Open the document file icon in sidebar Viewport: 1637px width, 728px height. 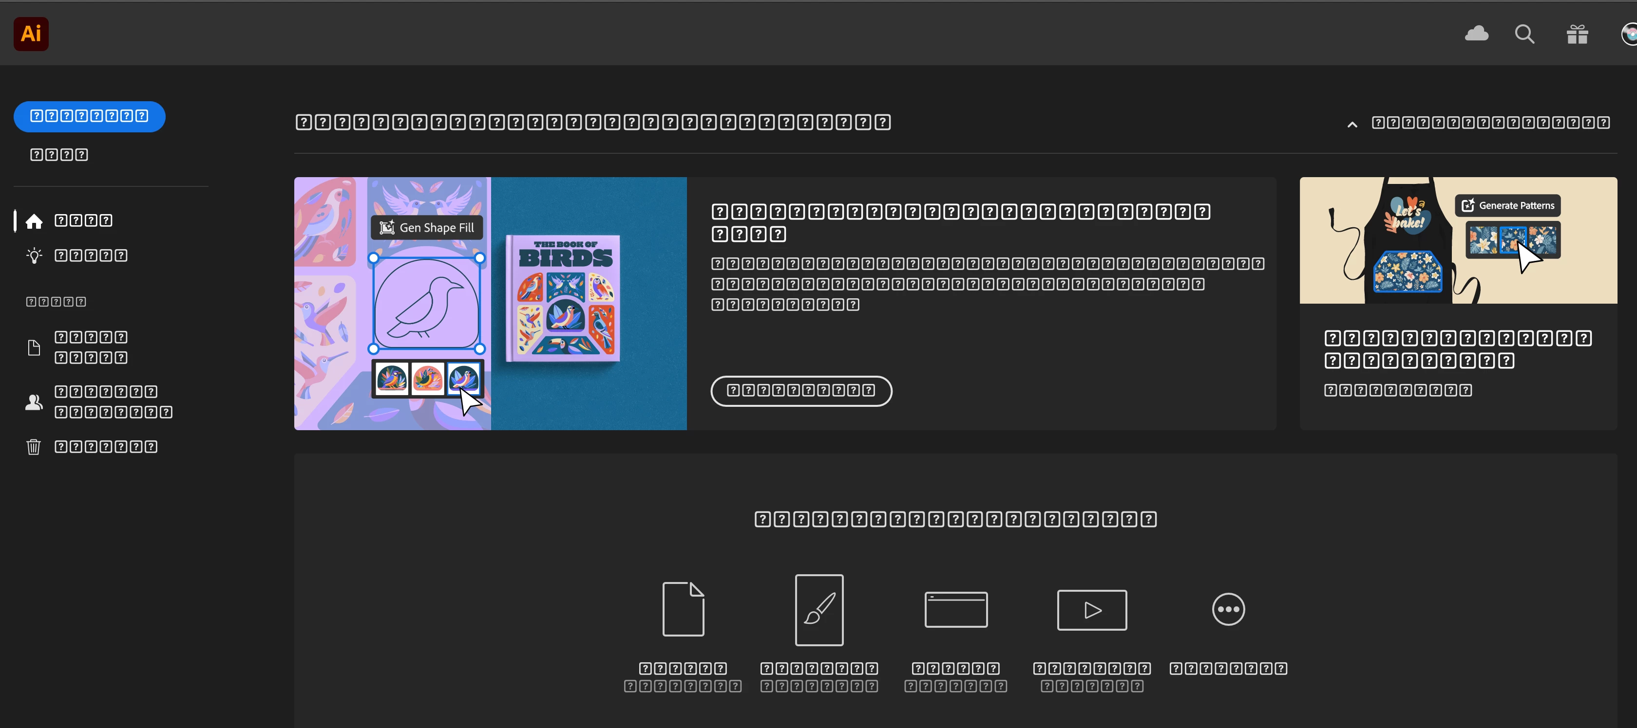[x=34, y=347]
